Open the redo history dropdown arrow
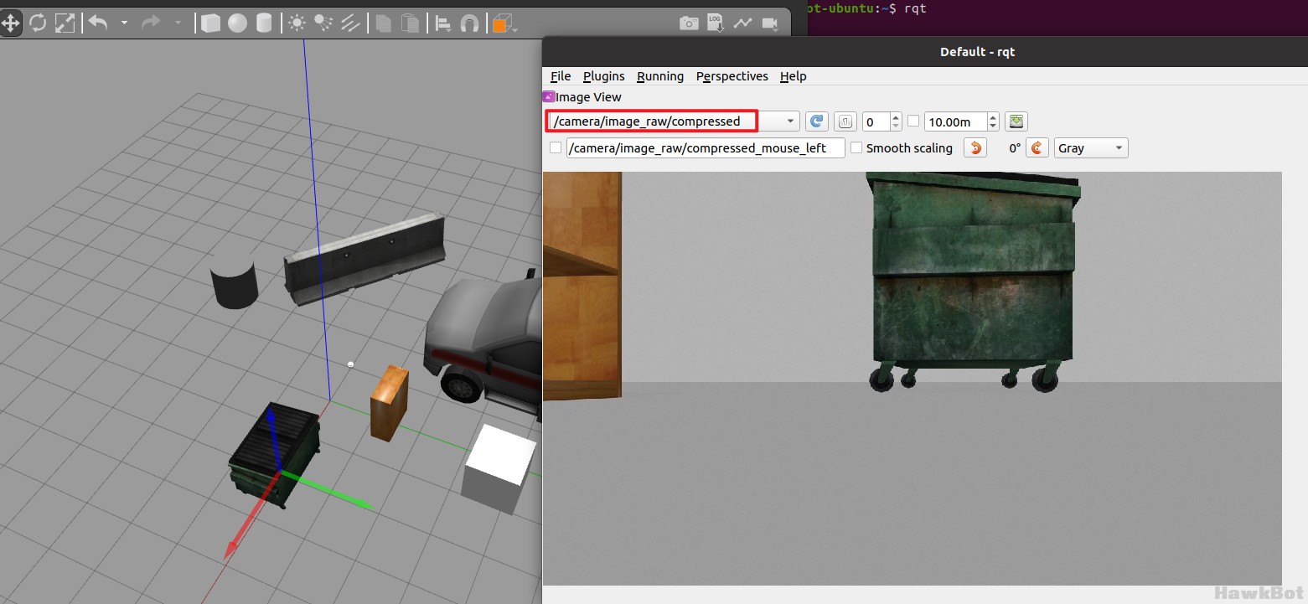 tap(178, 23)
